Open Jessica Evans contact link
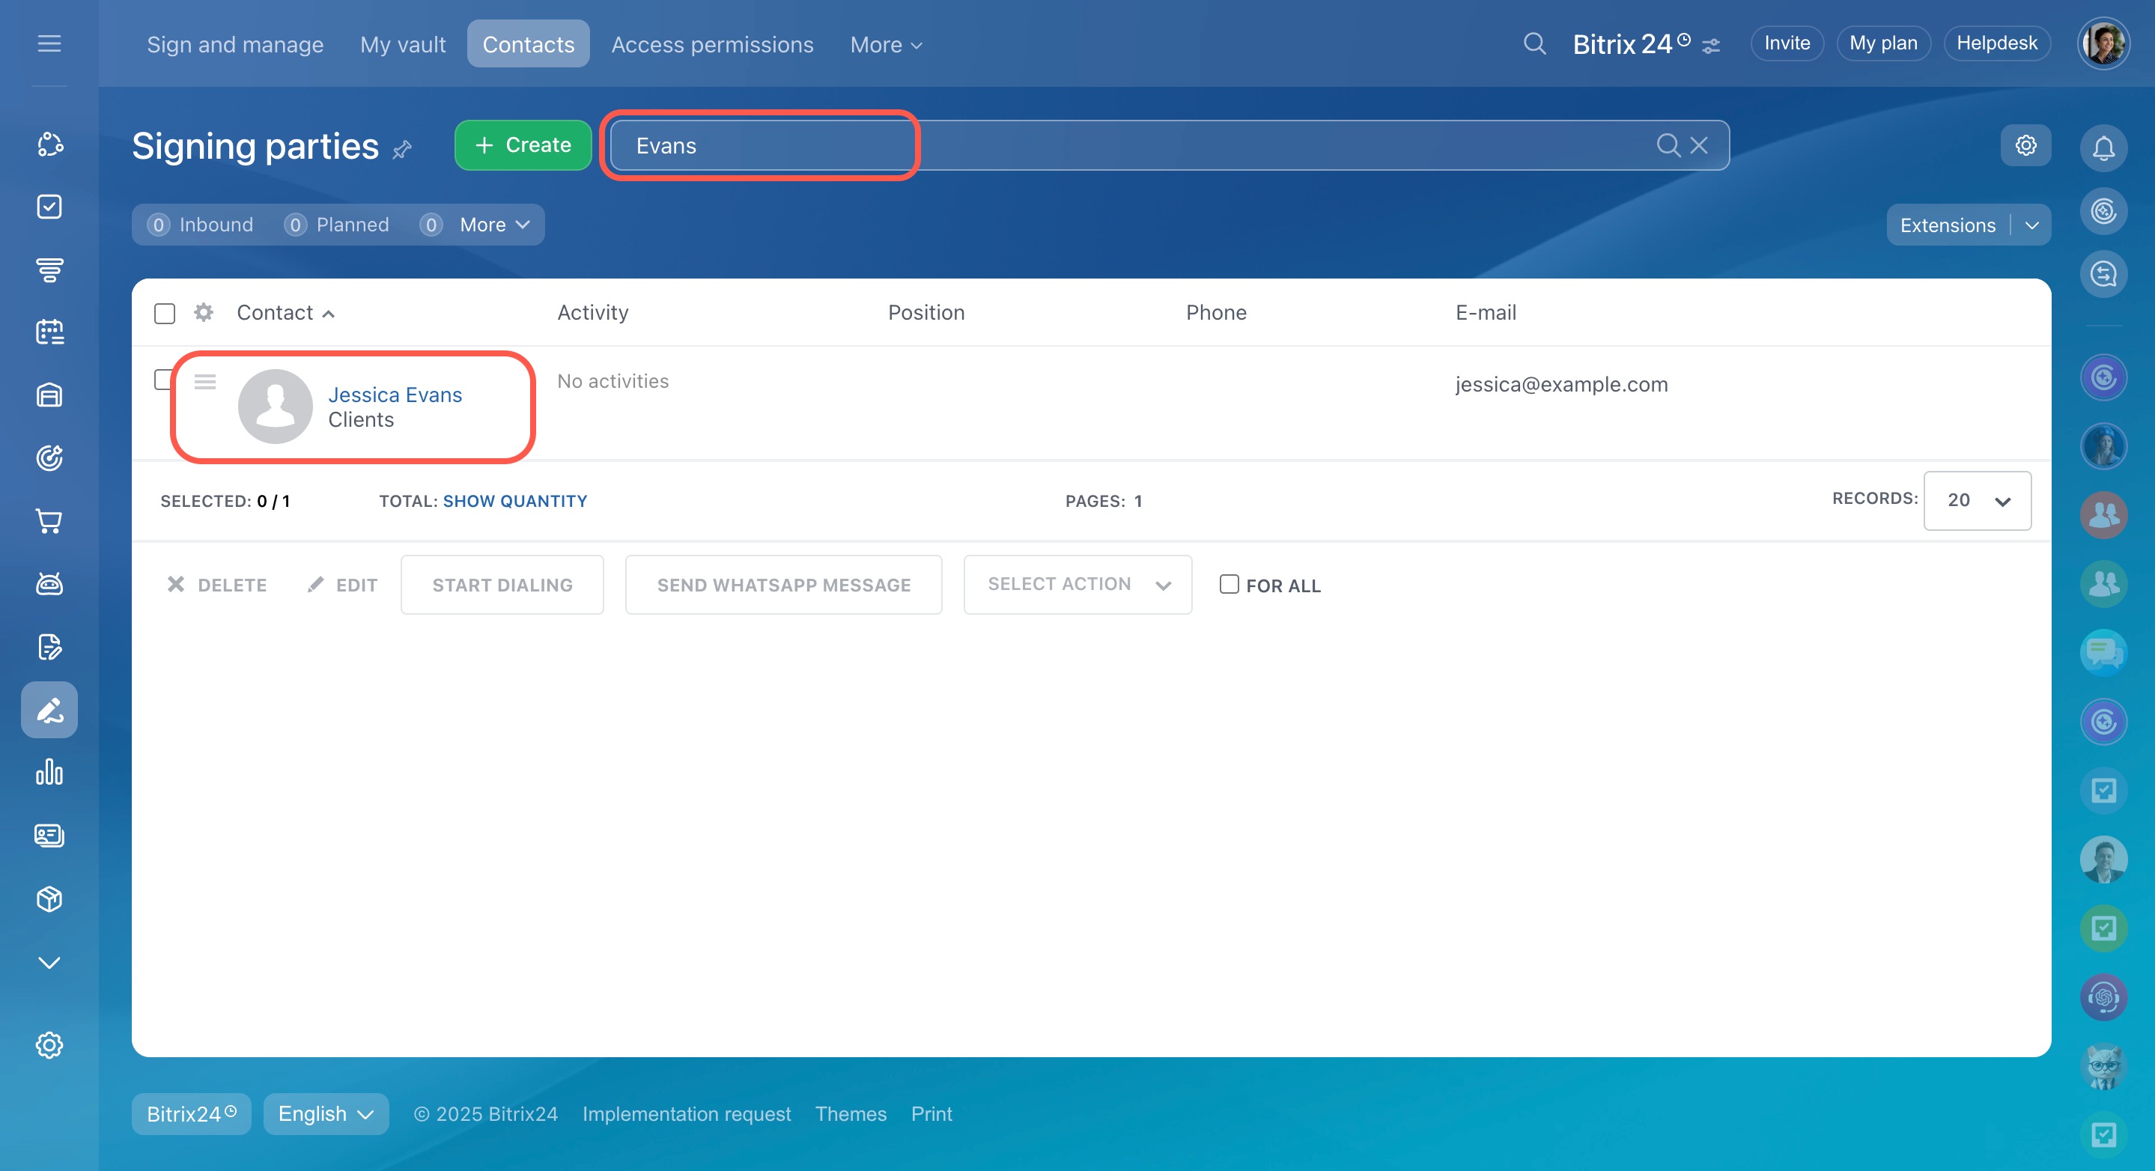 pyautogui.click(x=395, y=394)
